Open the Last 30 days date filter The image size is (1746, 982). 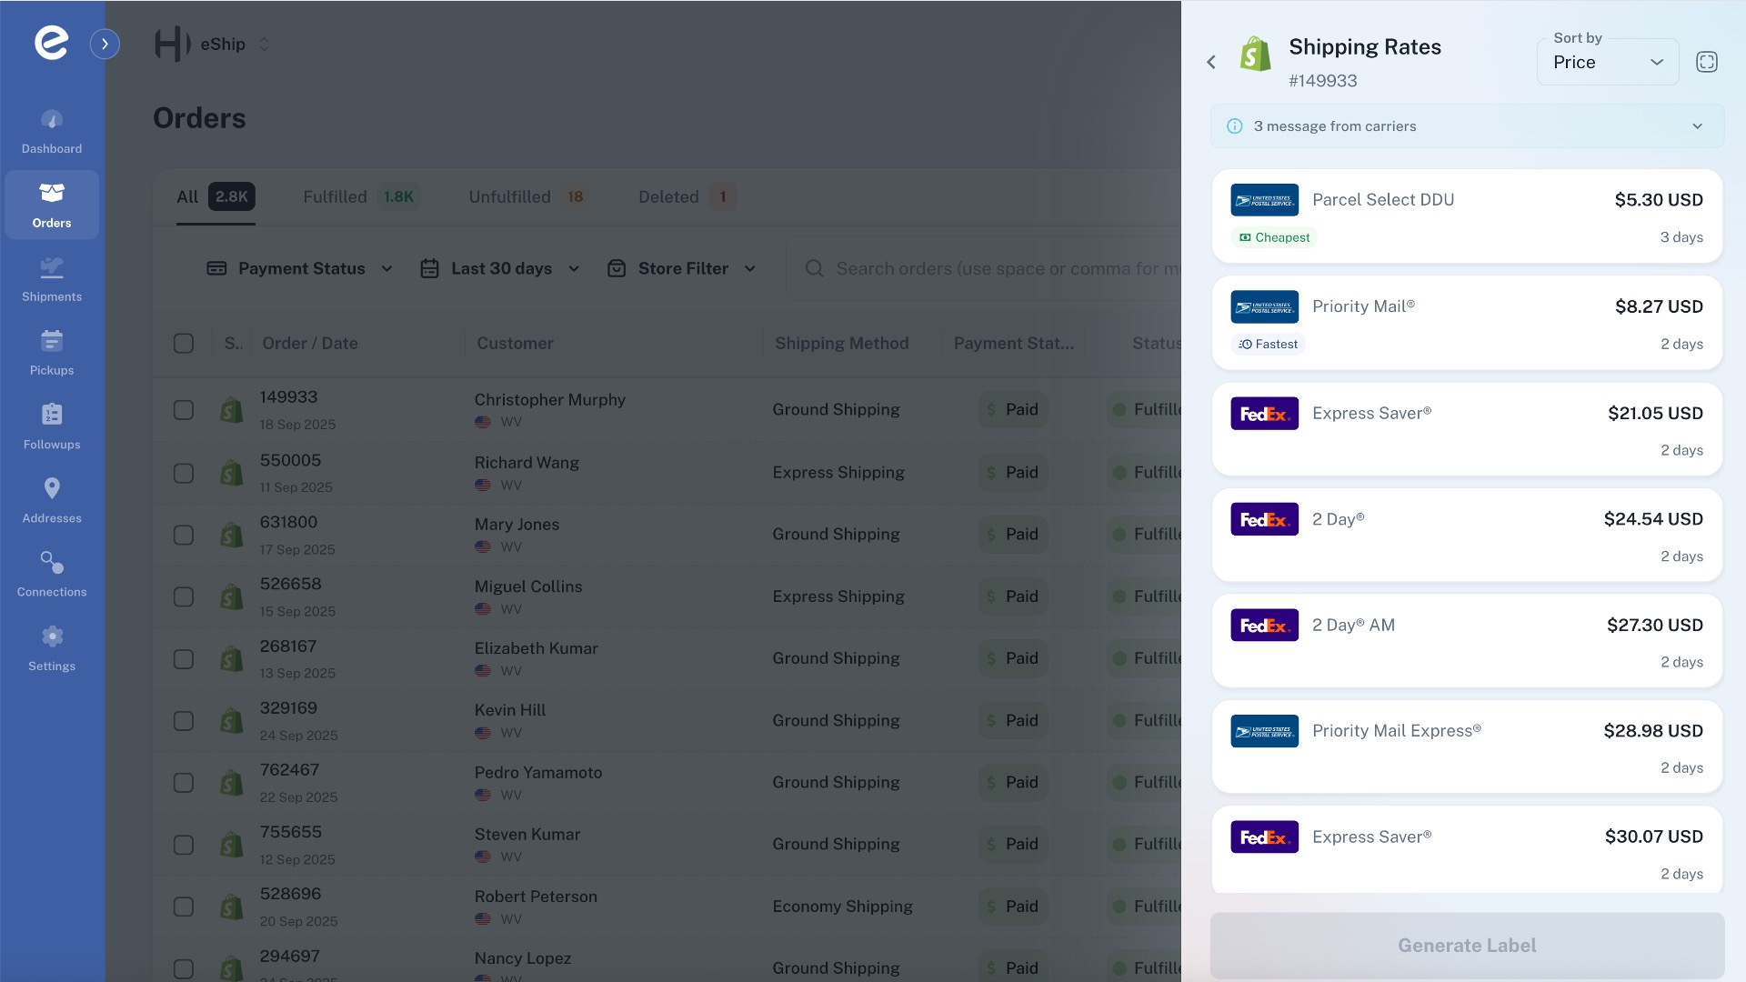[499, 268]
